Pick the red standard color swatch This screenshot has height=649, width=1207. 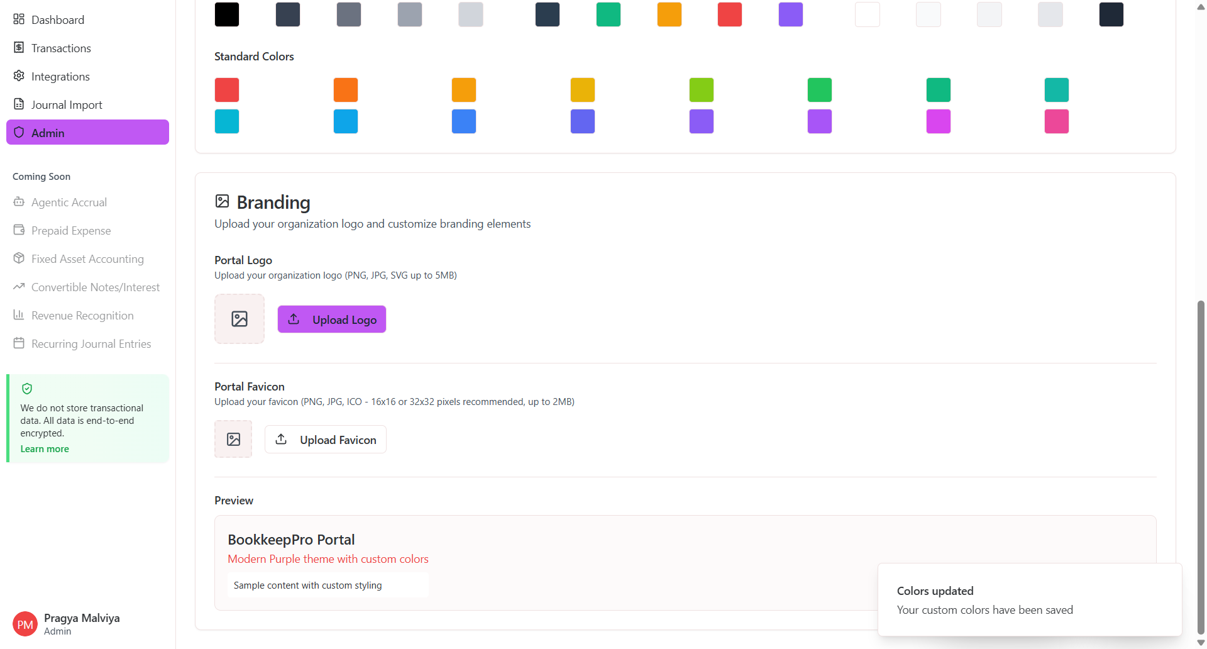click(x=227, y=90)
